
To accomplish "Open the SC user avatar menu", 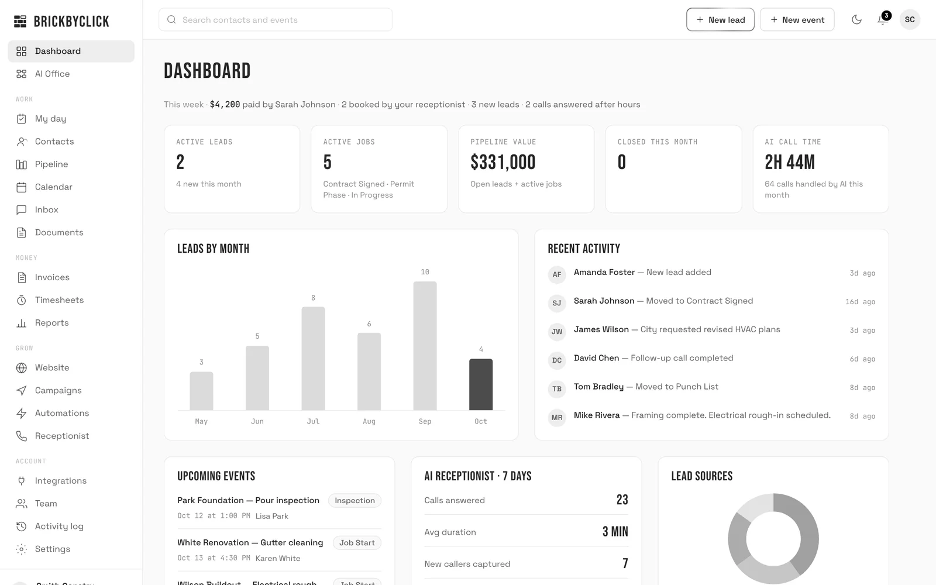I will coord(910,20).
